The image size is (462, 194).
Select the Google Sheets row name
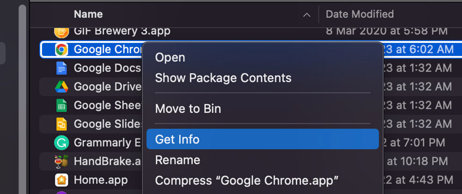pyautogui.click(x=108, y=105)
